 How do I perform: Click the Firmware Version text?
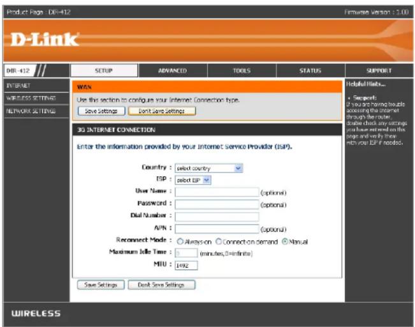[376, 12]
